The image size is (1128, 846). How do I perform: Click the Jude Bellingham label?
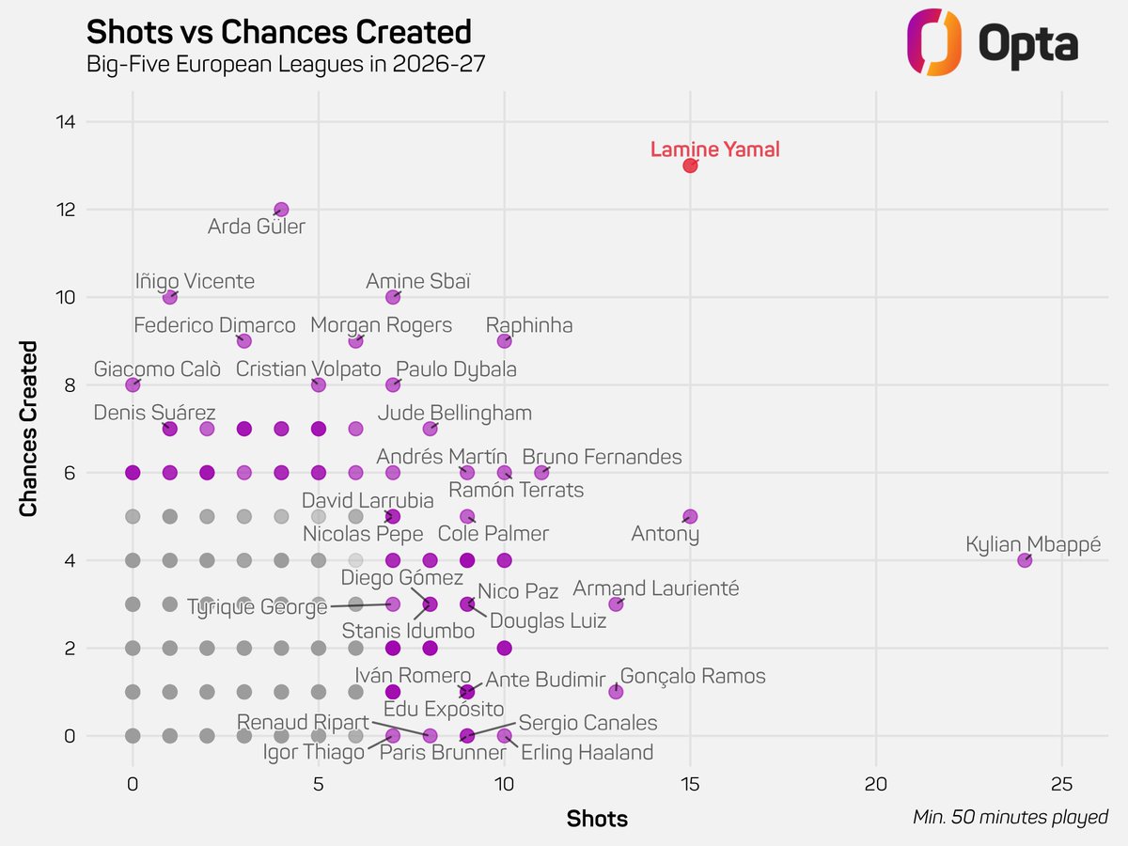(455, 414)
